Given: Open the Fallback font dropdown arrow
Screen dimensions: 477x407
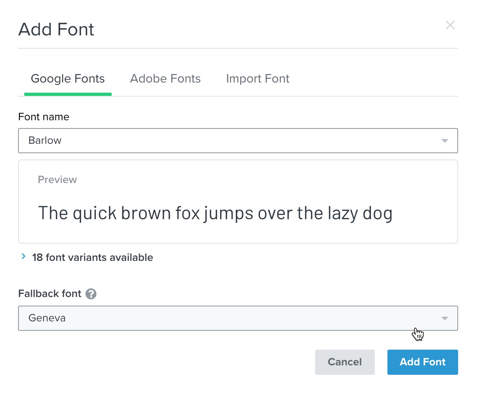Looking at the screenshot, I should click(x=444, y=318).
